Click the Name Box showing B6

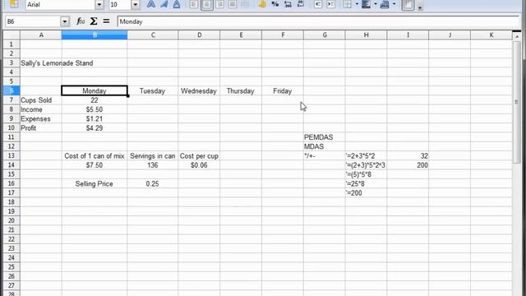coord(33,21)
